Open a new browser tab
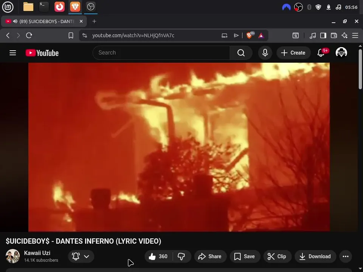This screenshot has height=272, width=363. tap(94, 21)
